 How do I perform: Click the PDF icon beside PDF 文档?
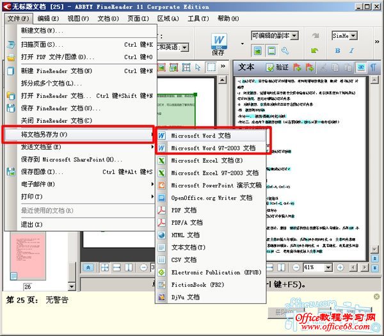tap(161, 211)
